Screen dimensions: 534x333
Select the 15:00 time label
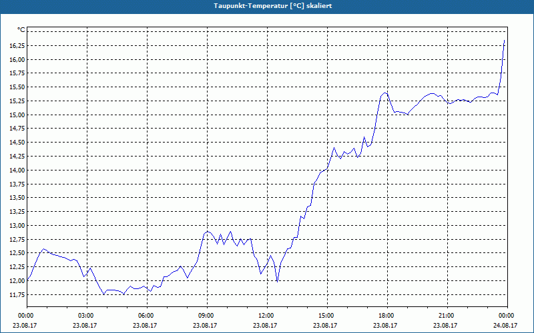point(326,316)
